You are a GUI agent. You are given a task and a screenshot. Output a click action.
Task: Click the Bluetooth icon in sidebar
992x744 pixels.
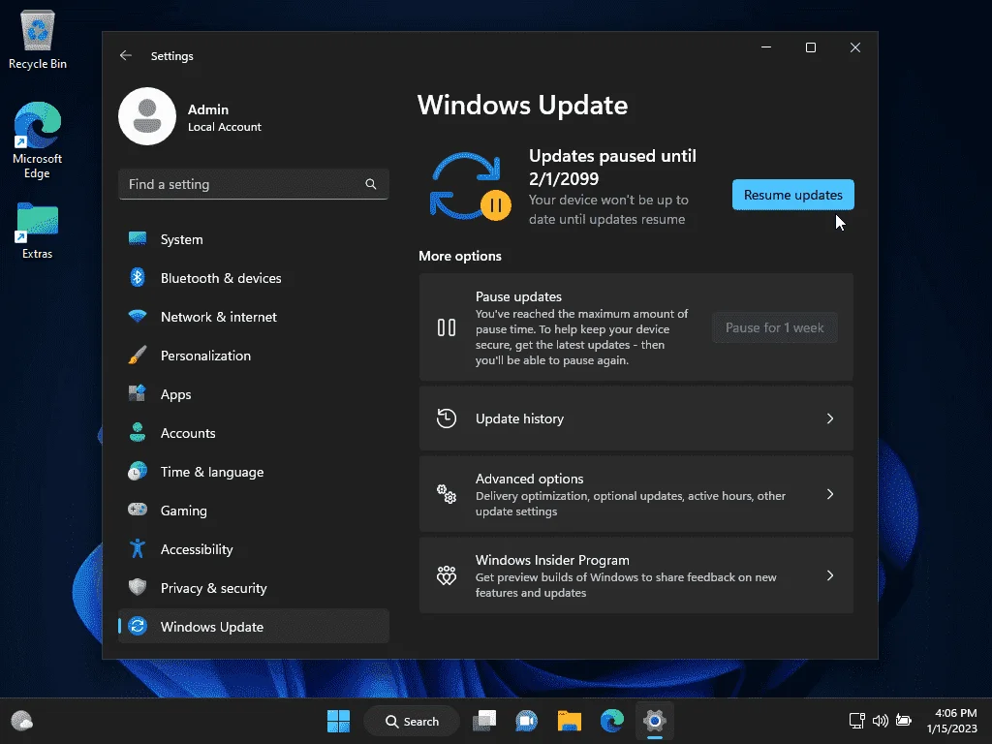click(138, 277)
